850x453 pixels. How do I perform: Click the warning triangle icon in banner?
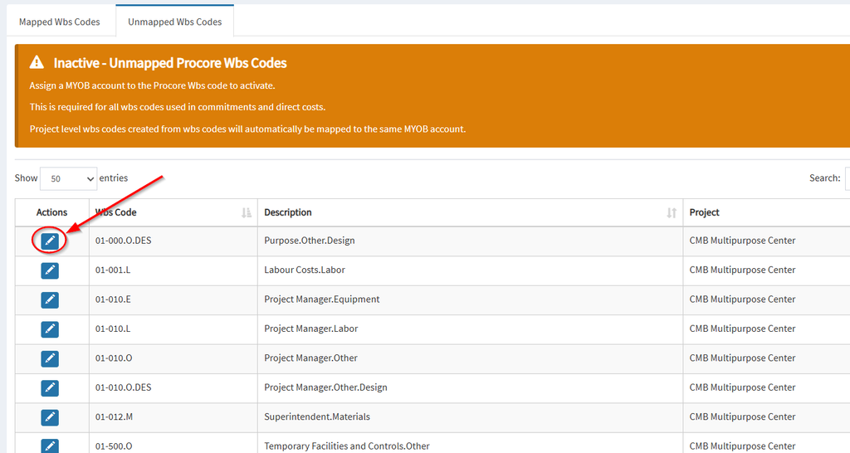tap(37, 62)
